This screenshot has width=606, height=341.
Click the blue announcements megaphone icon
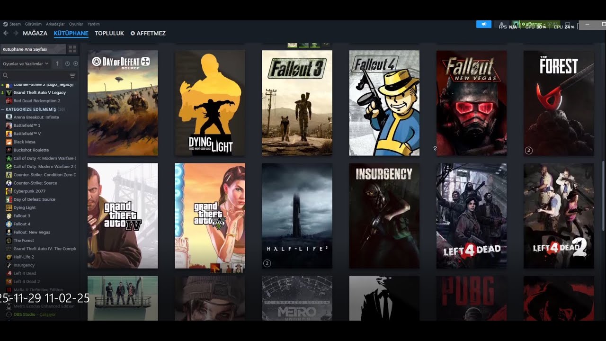[484, 24]
